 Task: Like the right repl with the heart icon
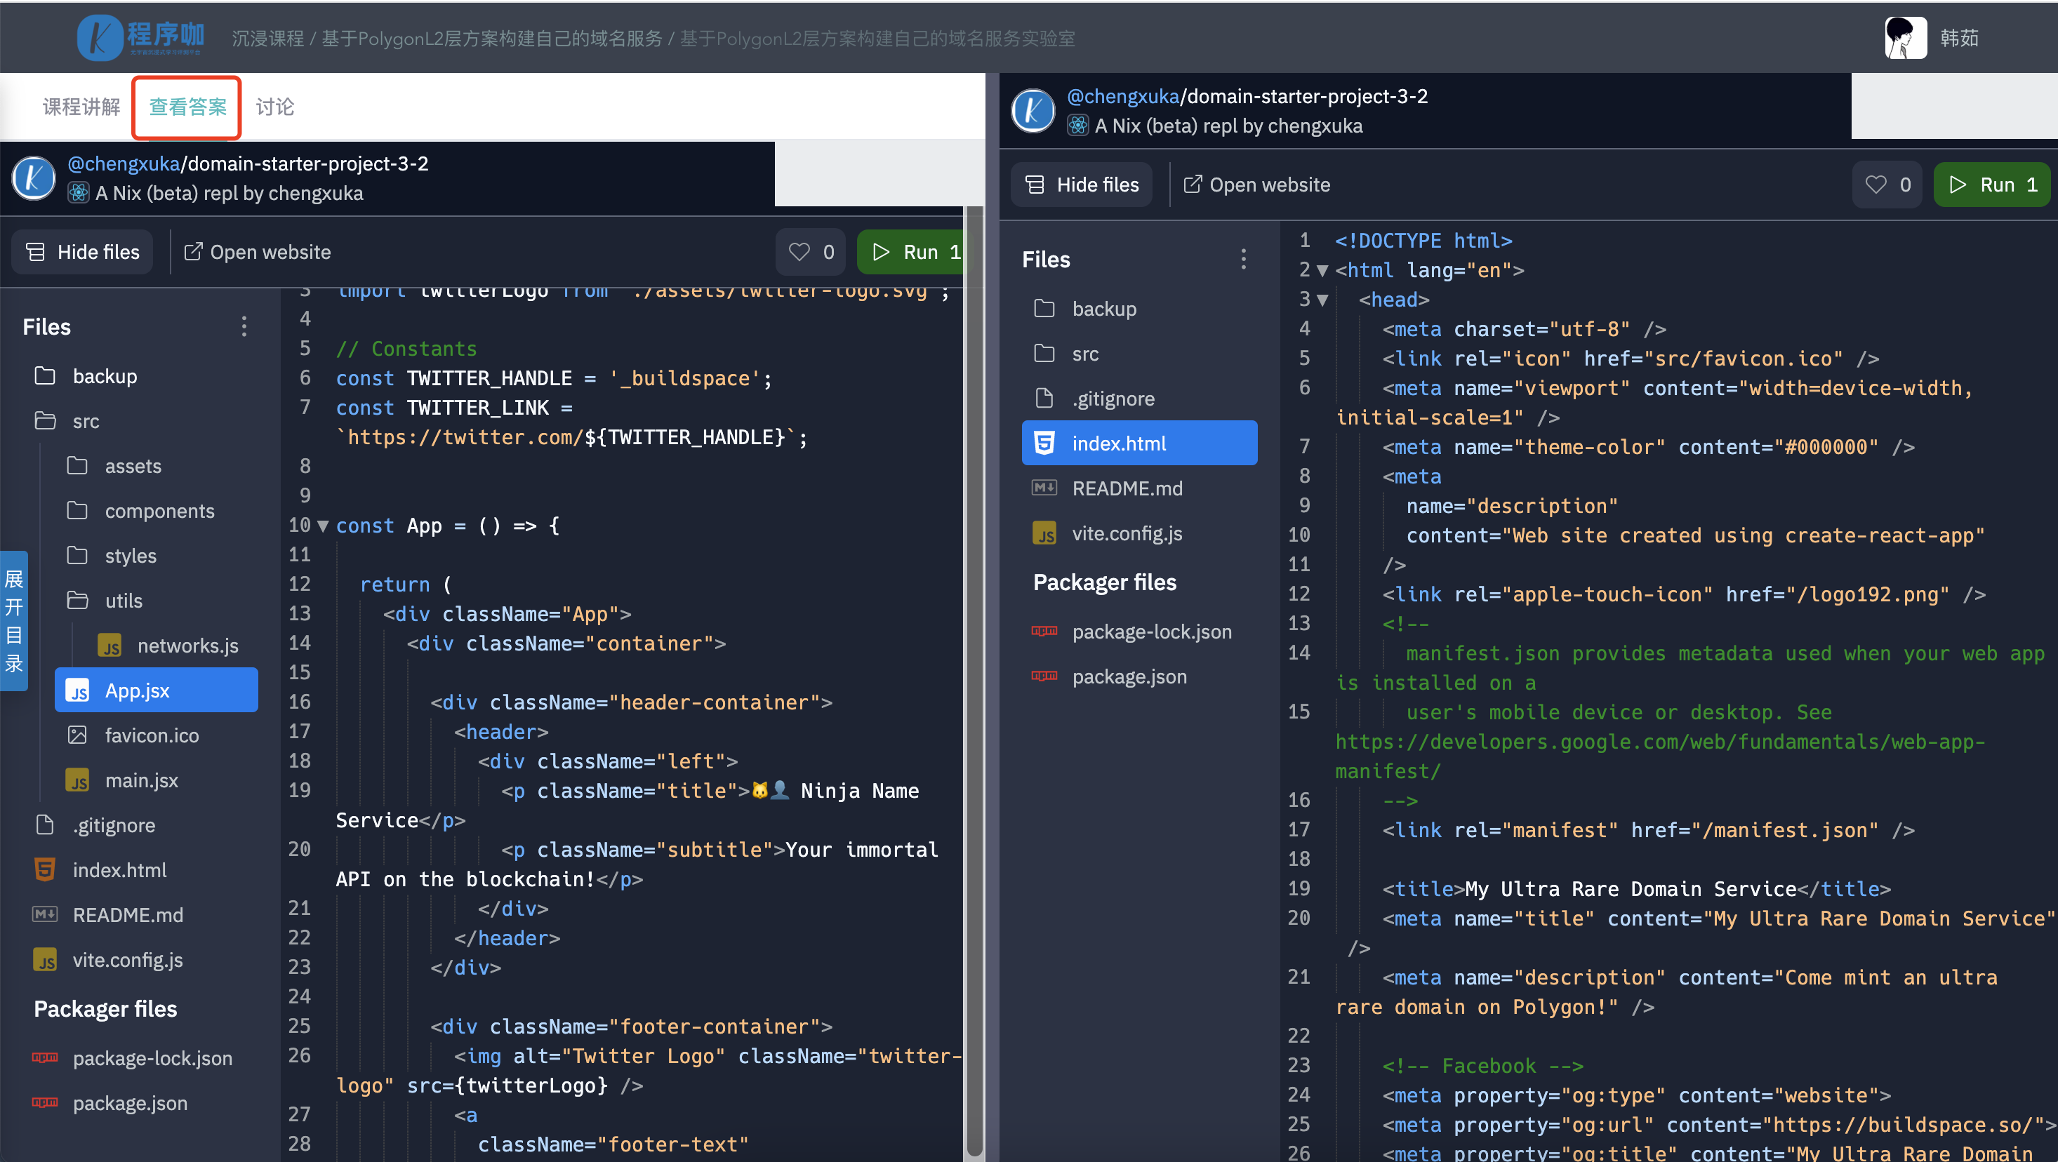(1887, 185)
